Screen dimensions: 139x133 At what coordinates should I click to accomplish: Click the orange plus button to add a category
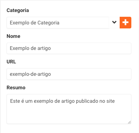(x=126, y=23)
